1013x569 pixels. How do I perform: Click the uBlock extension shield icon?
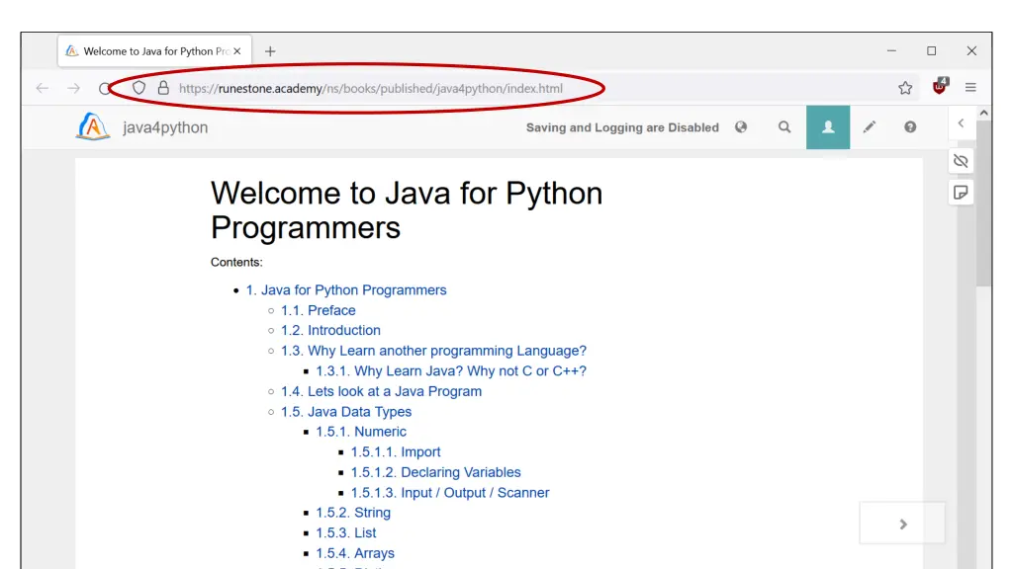(940, 87)
